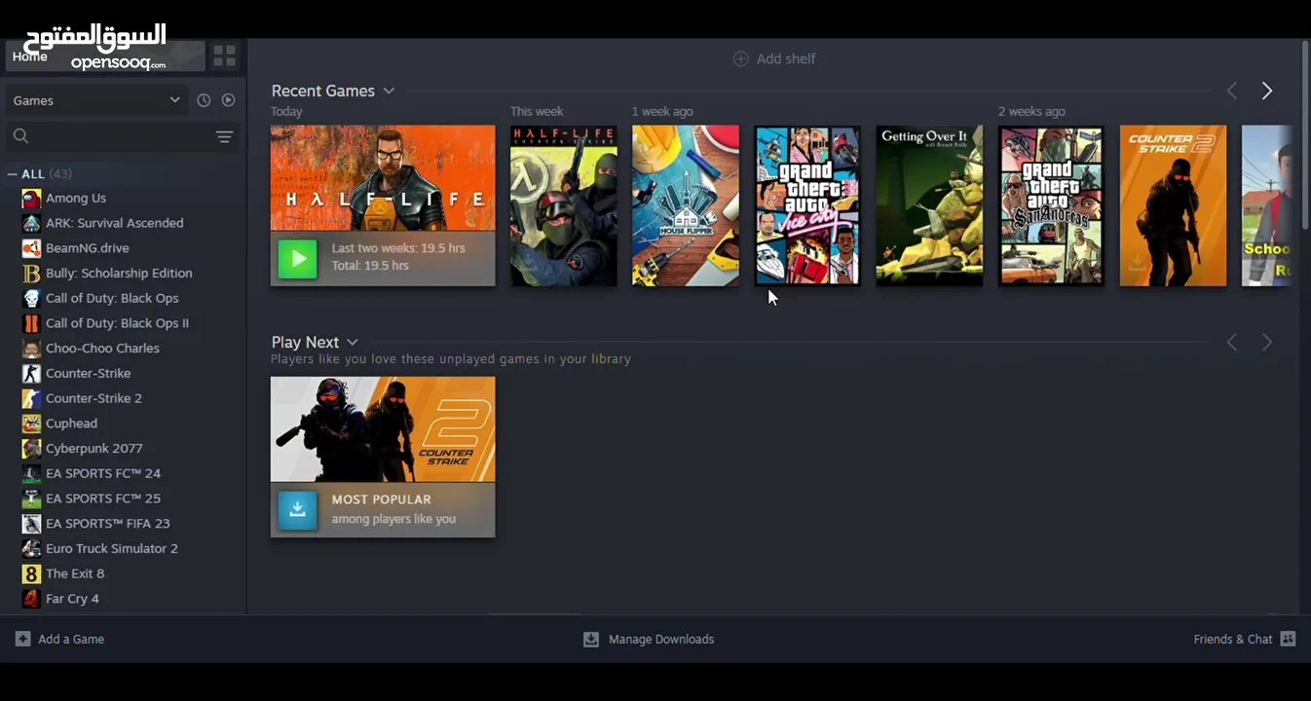The height and width of the screenshot is (701, 1311).
Task: Open the Half-Life Counter-Strike cover
Action: 564,205
